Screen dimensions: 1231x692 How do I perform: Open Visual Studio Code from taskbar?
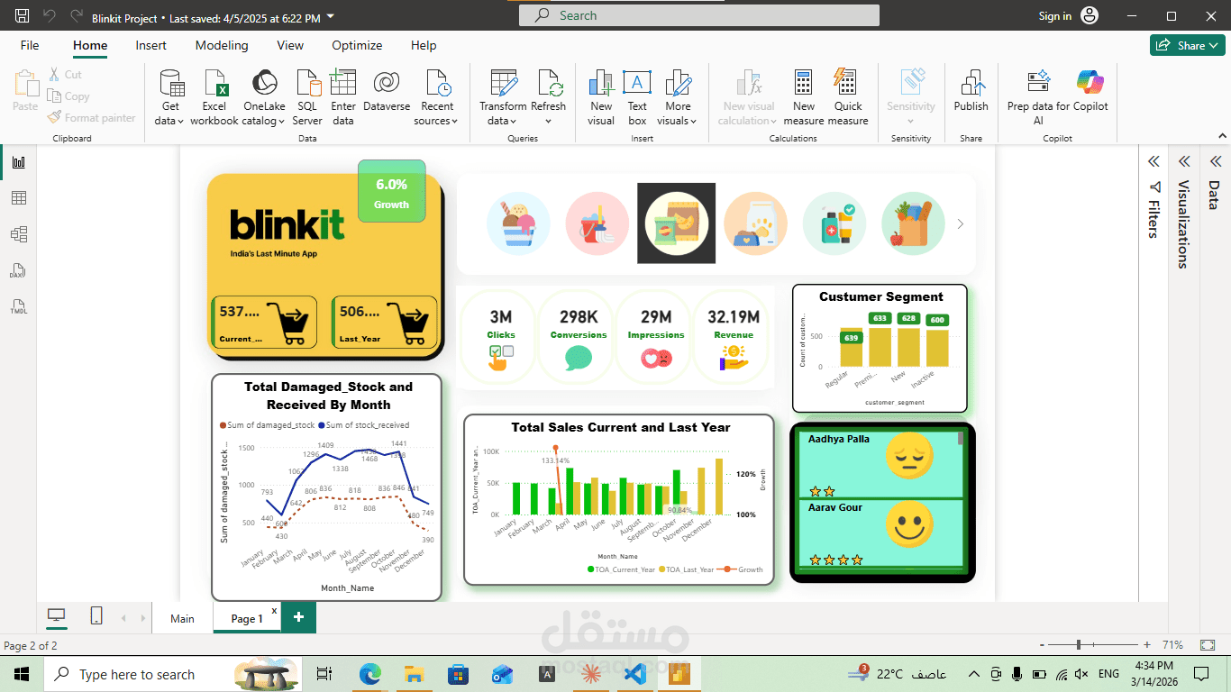pyautogui.click(x=634, y=674)
